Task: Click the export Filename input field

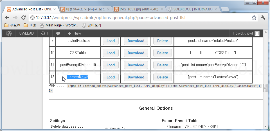Action: click(x=218, y=127)
